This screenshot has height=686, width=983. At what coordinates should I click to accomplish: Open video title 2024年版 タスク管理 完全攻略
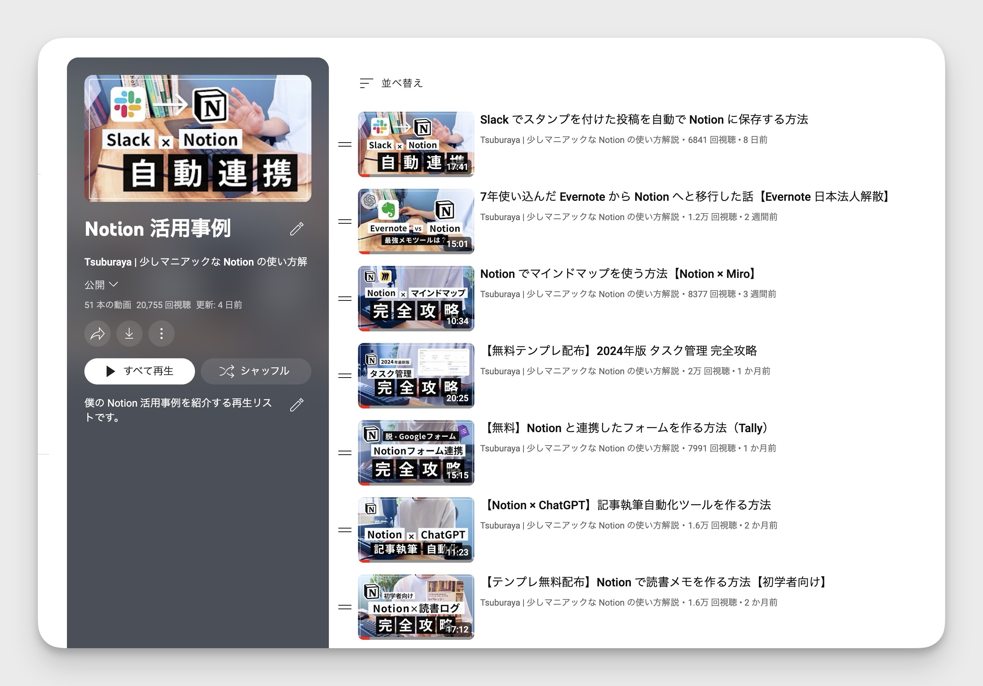(x=620, y=351)
